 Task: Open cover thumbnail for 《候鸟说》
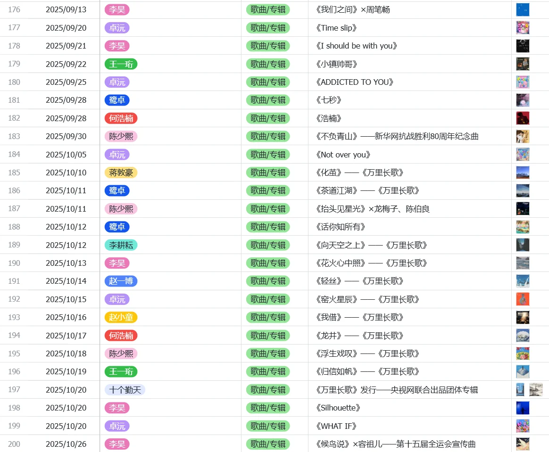tap(523, 444)
